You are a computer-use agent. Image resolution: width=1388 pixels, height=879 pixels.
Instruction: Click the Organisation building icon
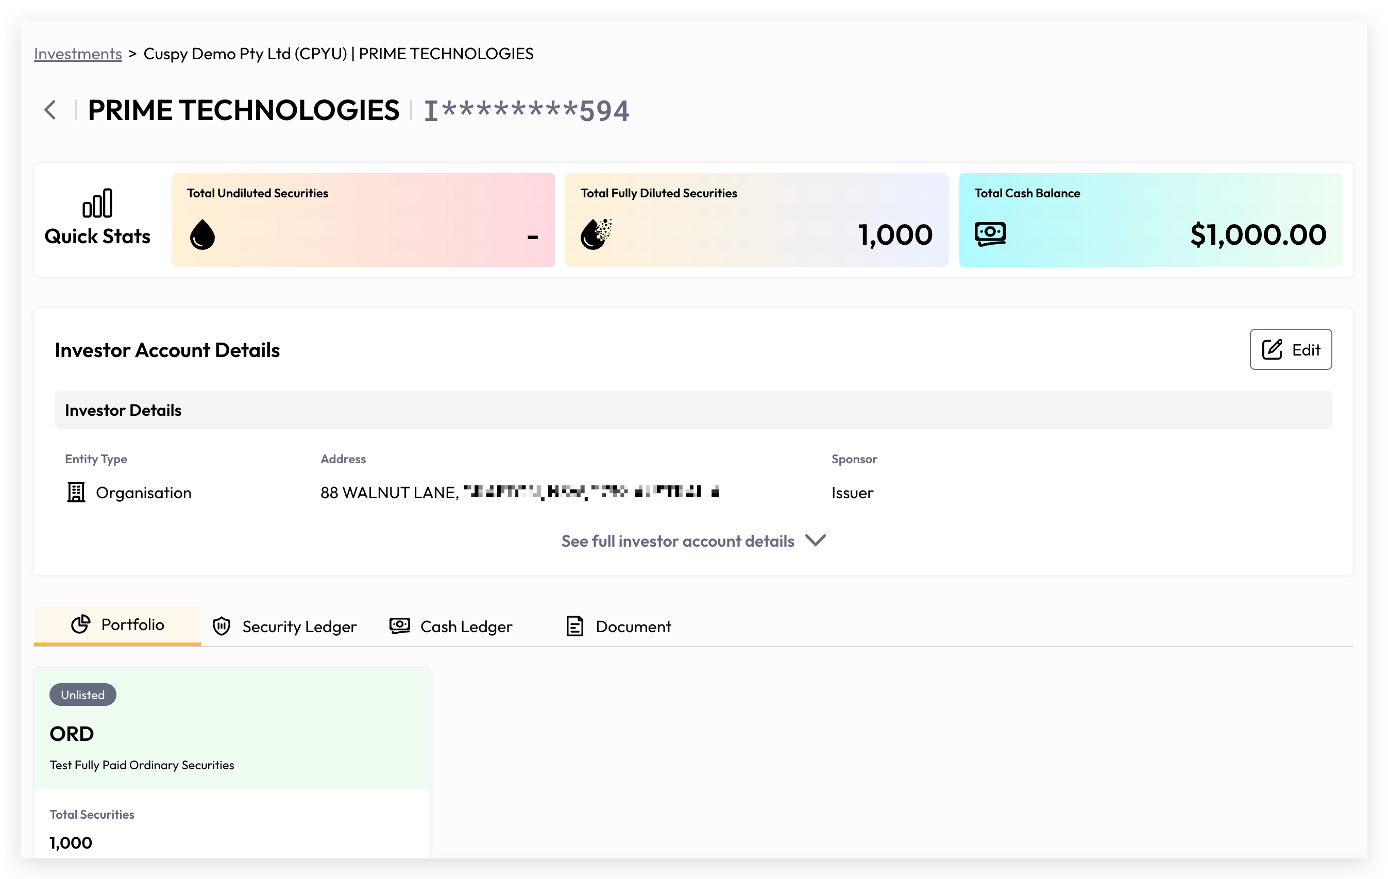coord(76,492)
